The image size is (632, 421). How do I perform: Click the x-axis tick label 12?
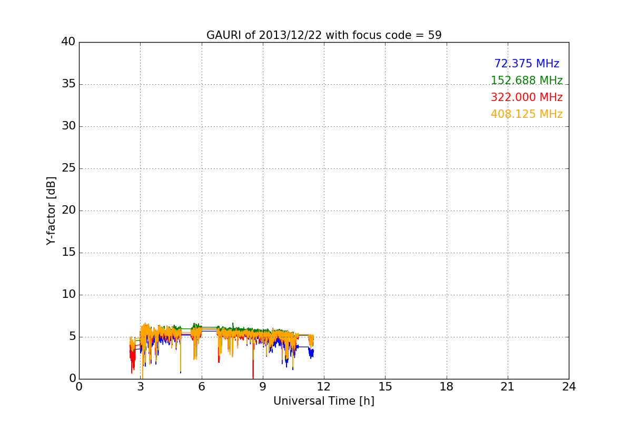point(324,387)
